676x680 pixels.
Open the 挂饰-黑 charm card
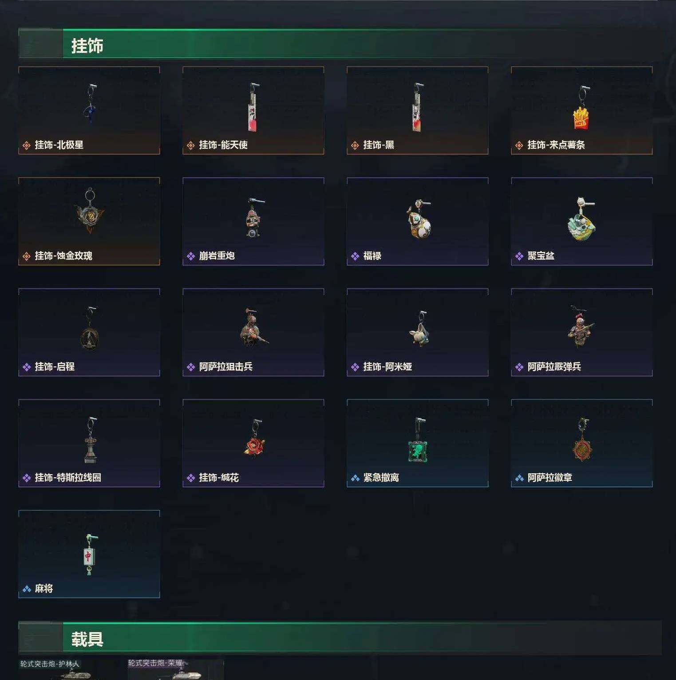(417, 110)
